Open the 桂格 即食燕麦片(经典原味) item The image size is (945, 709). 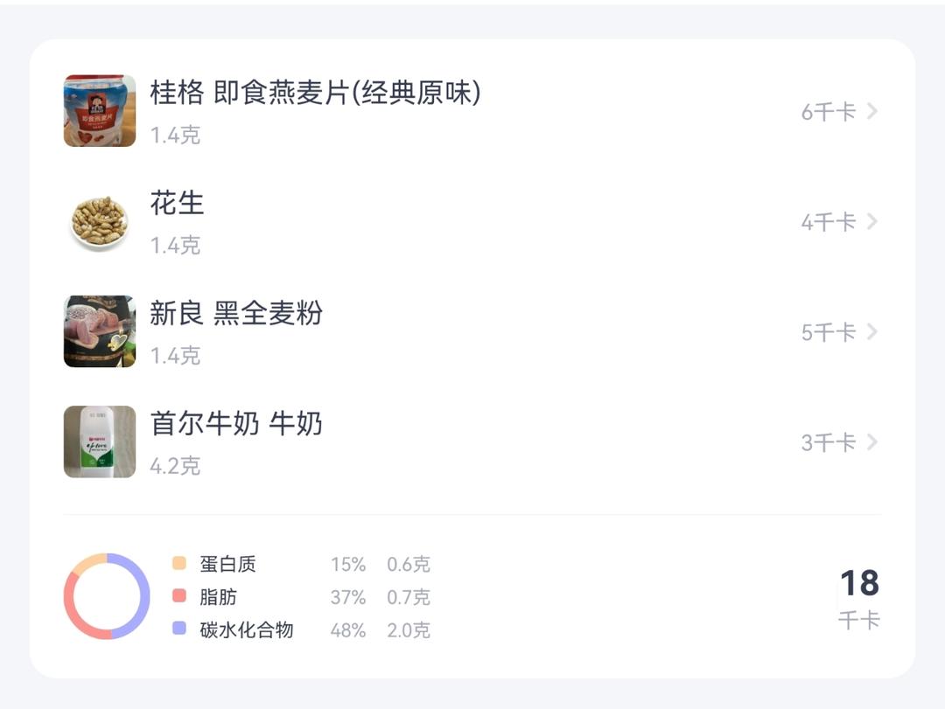[315, 93]
